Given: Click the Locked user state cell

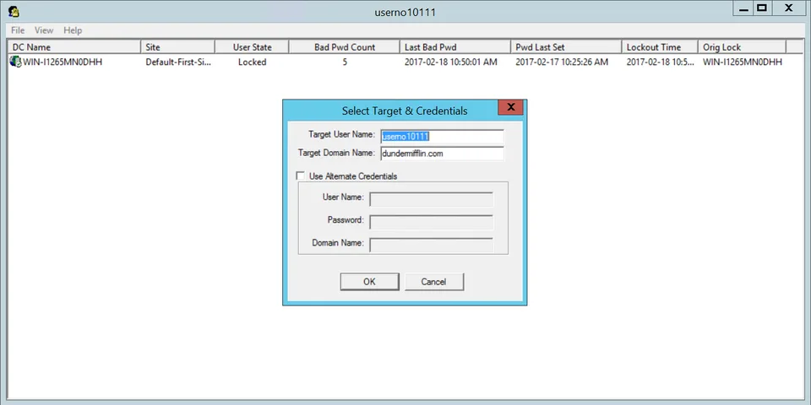Looking at the screenshot, I should (x=252, y=62).
